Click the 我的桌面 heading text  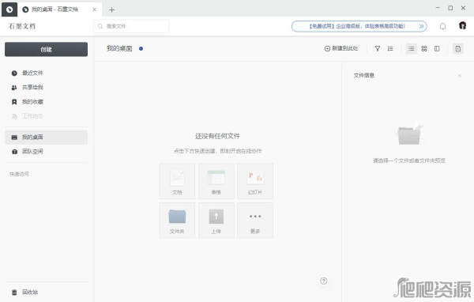(x=119, y=48)
